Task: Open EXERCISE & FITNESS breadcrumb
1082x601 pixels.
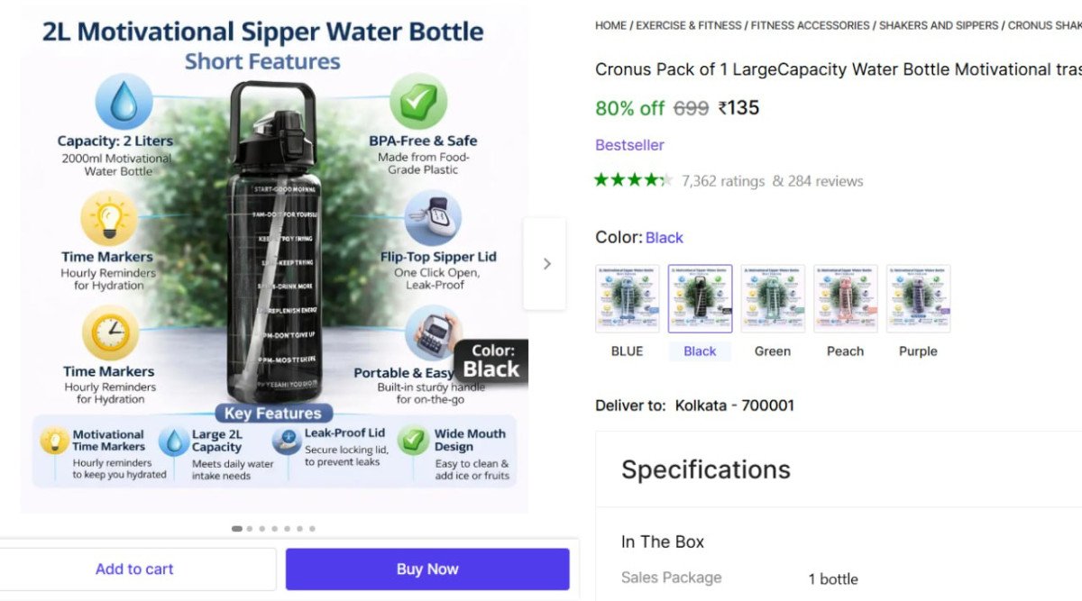Action: 689,25
